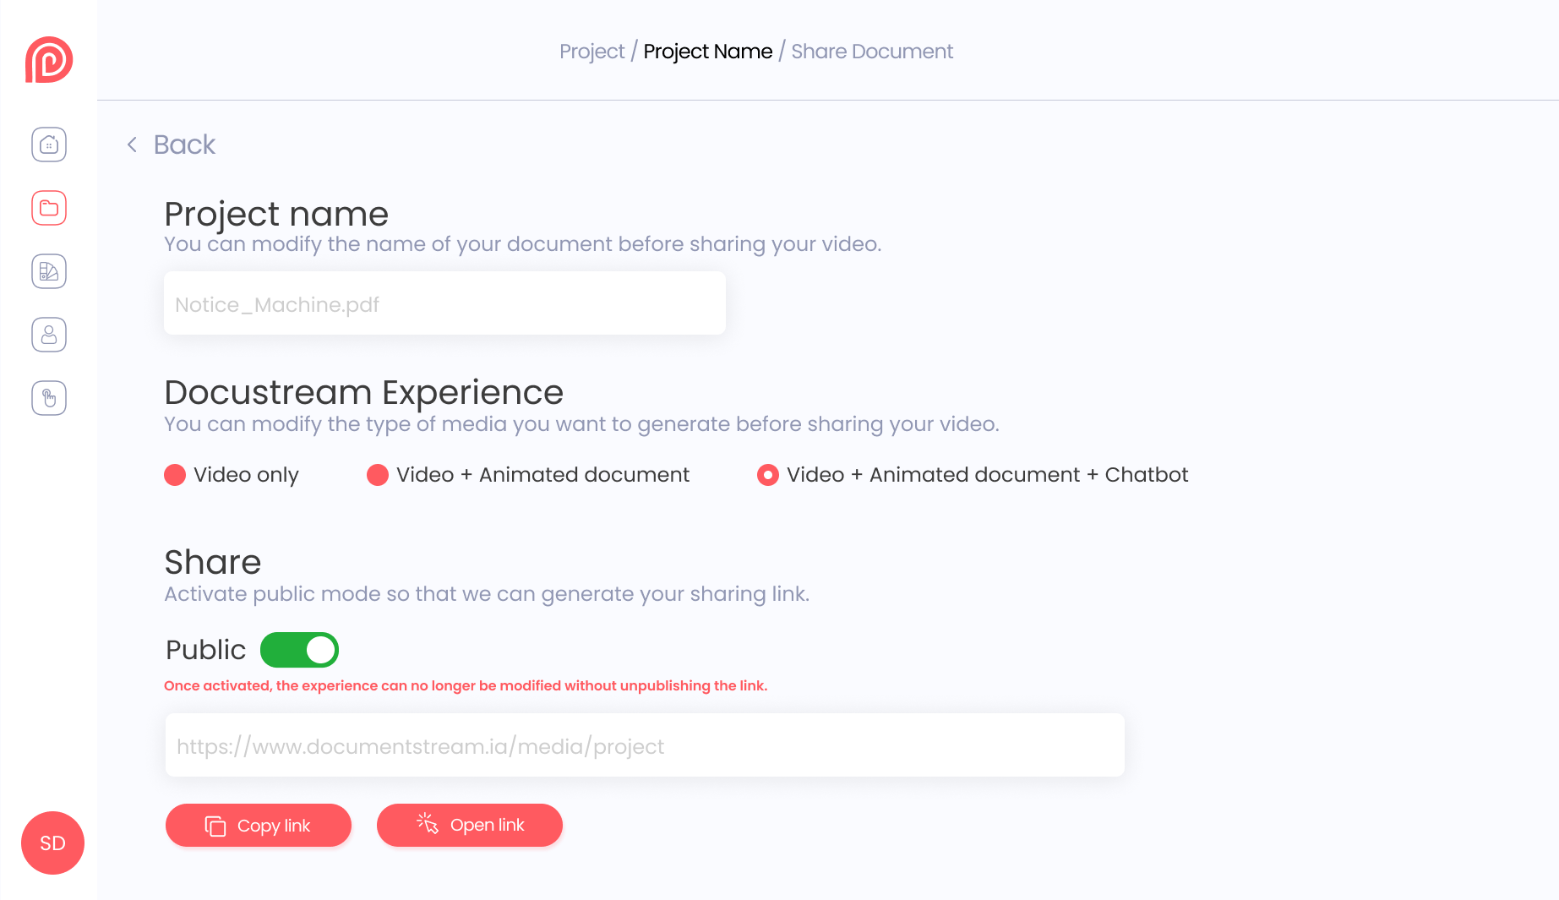Image resolution: width=1559 pixels, height=900 pixels.
Task: Click the Copy link button
Action: (x=259, y=826)
